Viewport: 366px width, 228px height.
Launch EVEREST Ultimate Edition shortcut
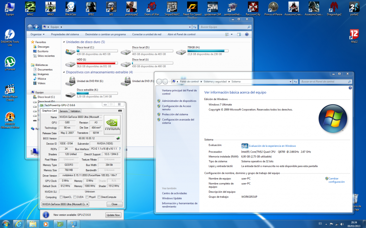(x=10, y=120)
